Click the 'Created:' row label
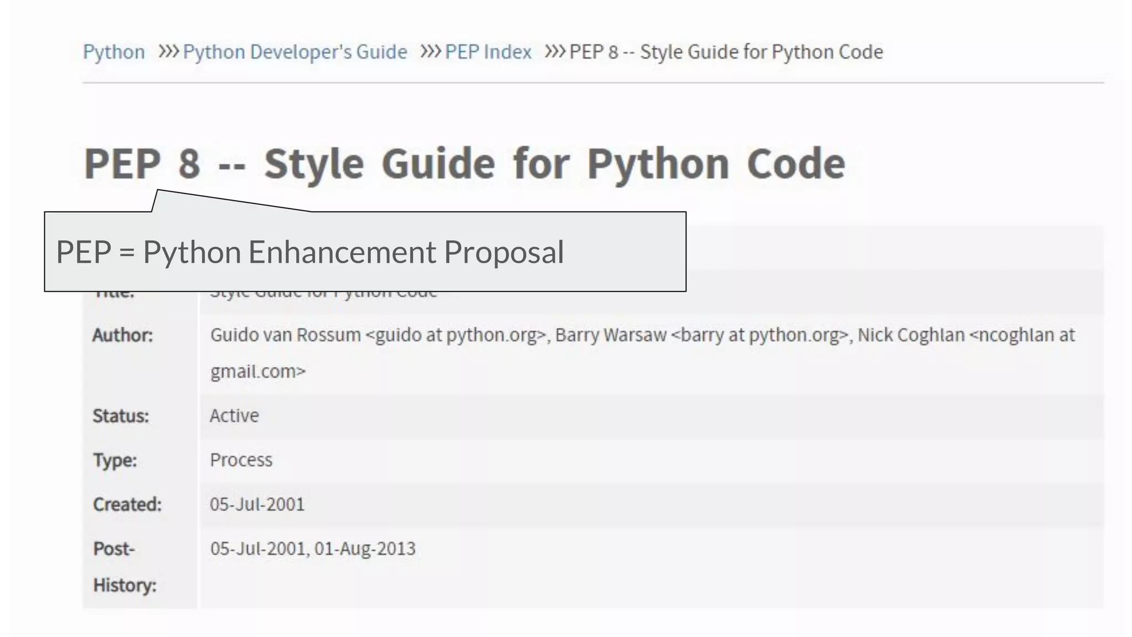 pos(127,504)
